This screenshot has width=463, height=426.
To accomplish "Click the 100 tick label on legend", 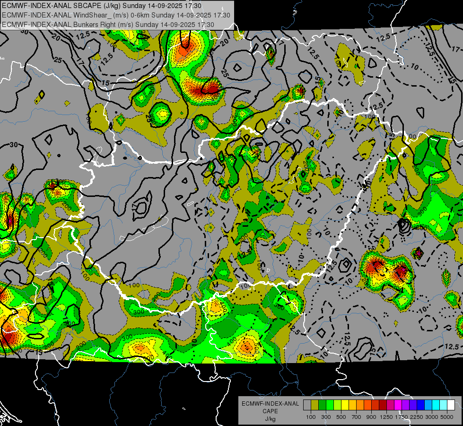I will [311, 417].
